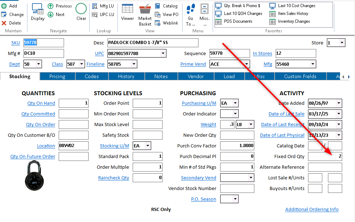Open the Date of Last Sale dropdown
The width and height of the screenshot is (355, 222).
[338, 114]
